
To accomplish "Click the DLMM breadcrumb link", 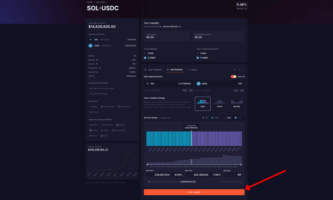I will point(89,2).
